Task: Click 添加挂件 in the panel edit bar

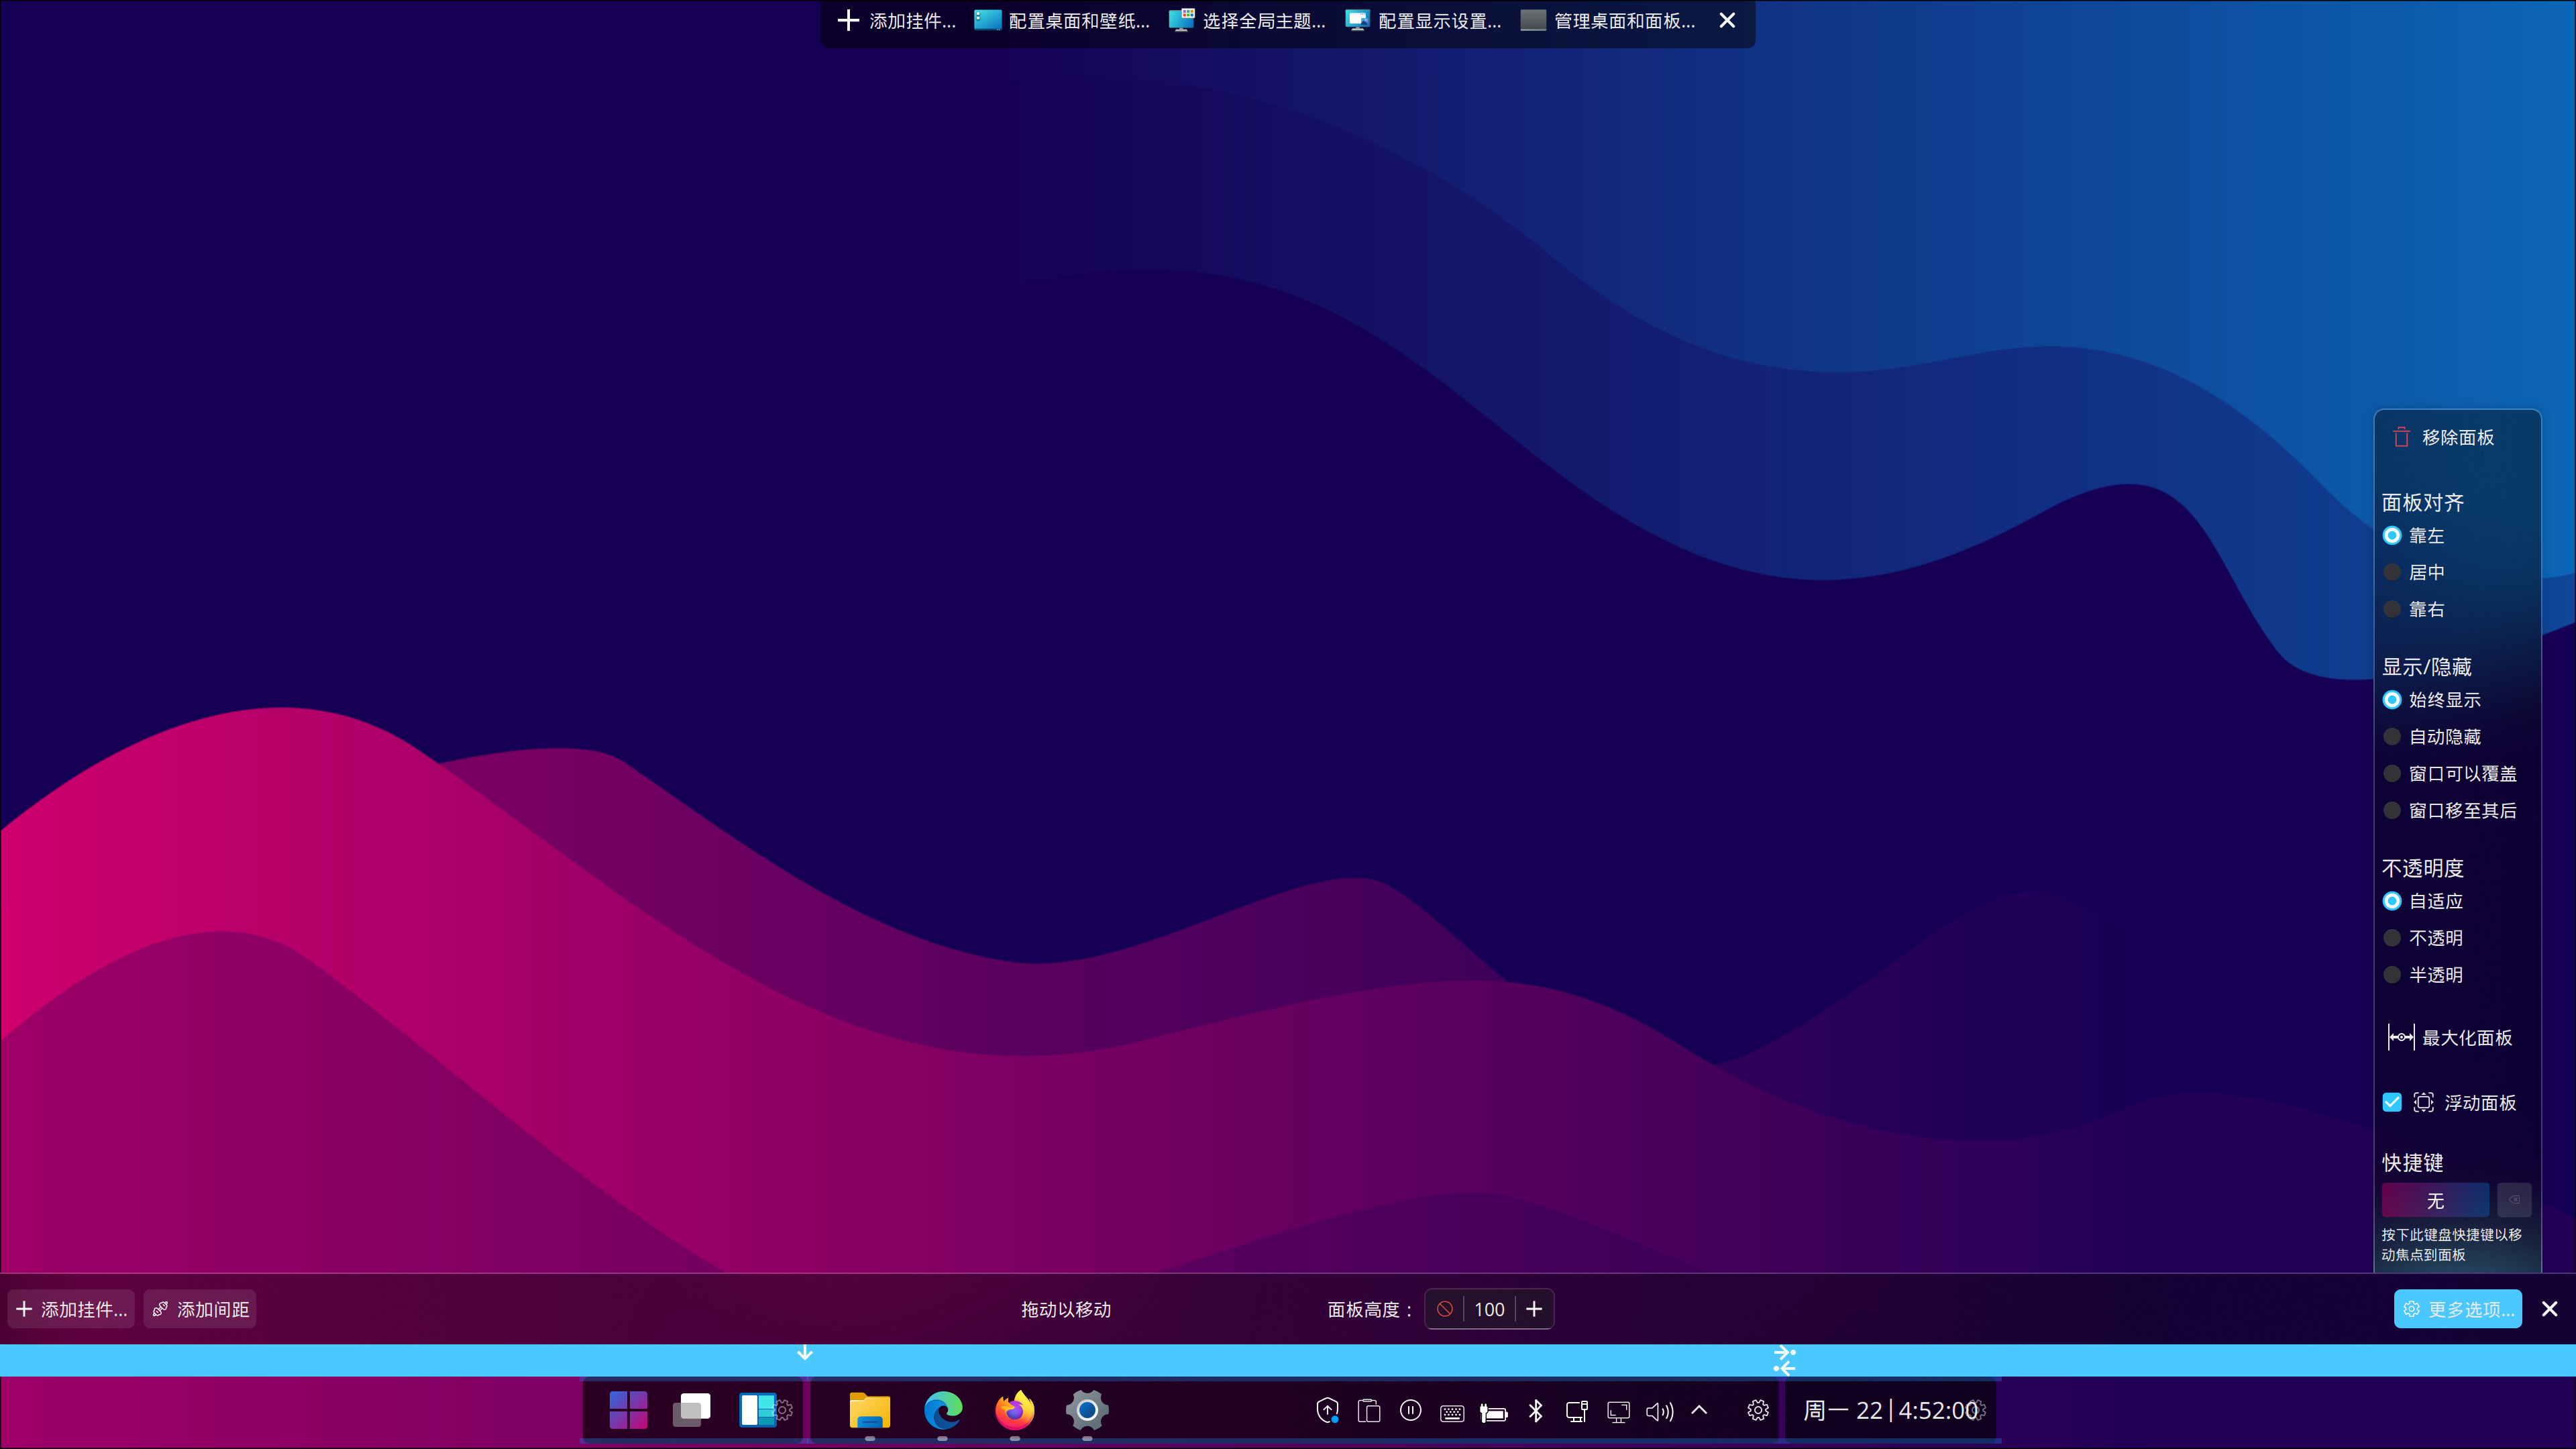Action: (71, 1309)
